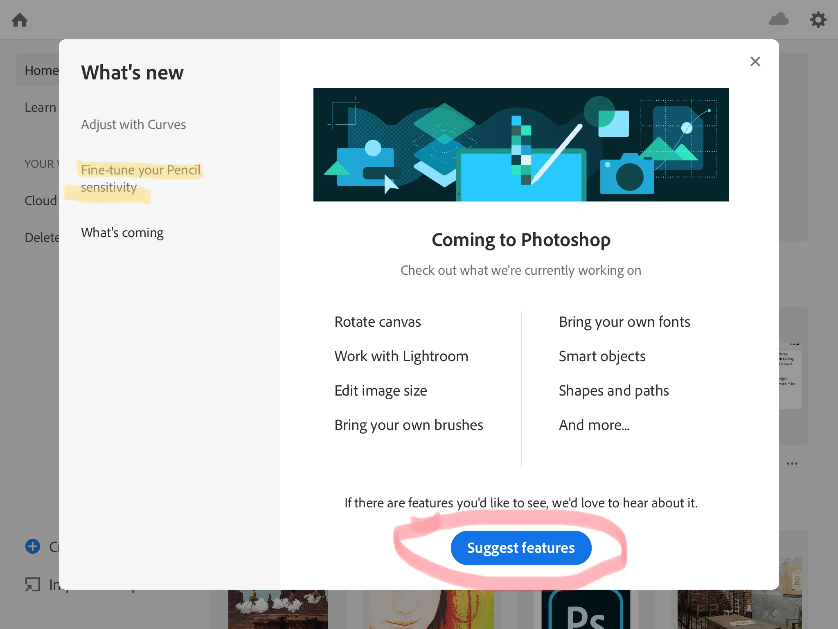Open the three-dot more options menu
838x629 pixels.
point(792,464)
